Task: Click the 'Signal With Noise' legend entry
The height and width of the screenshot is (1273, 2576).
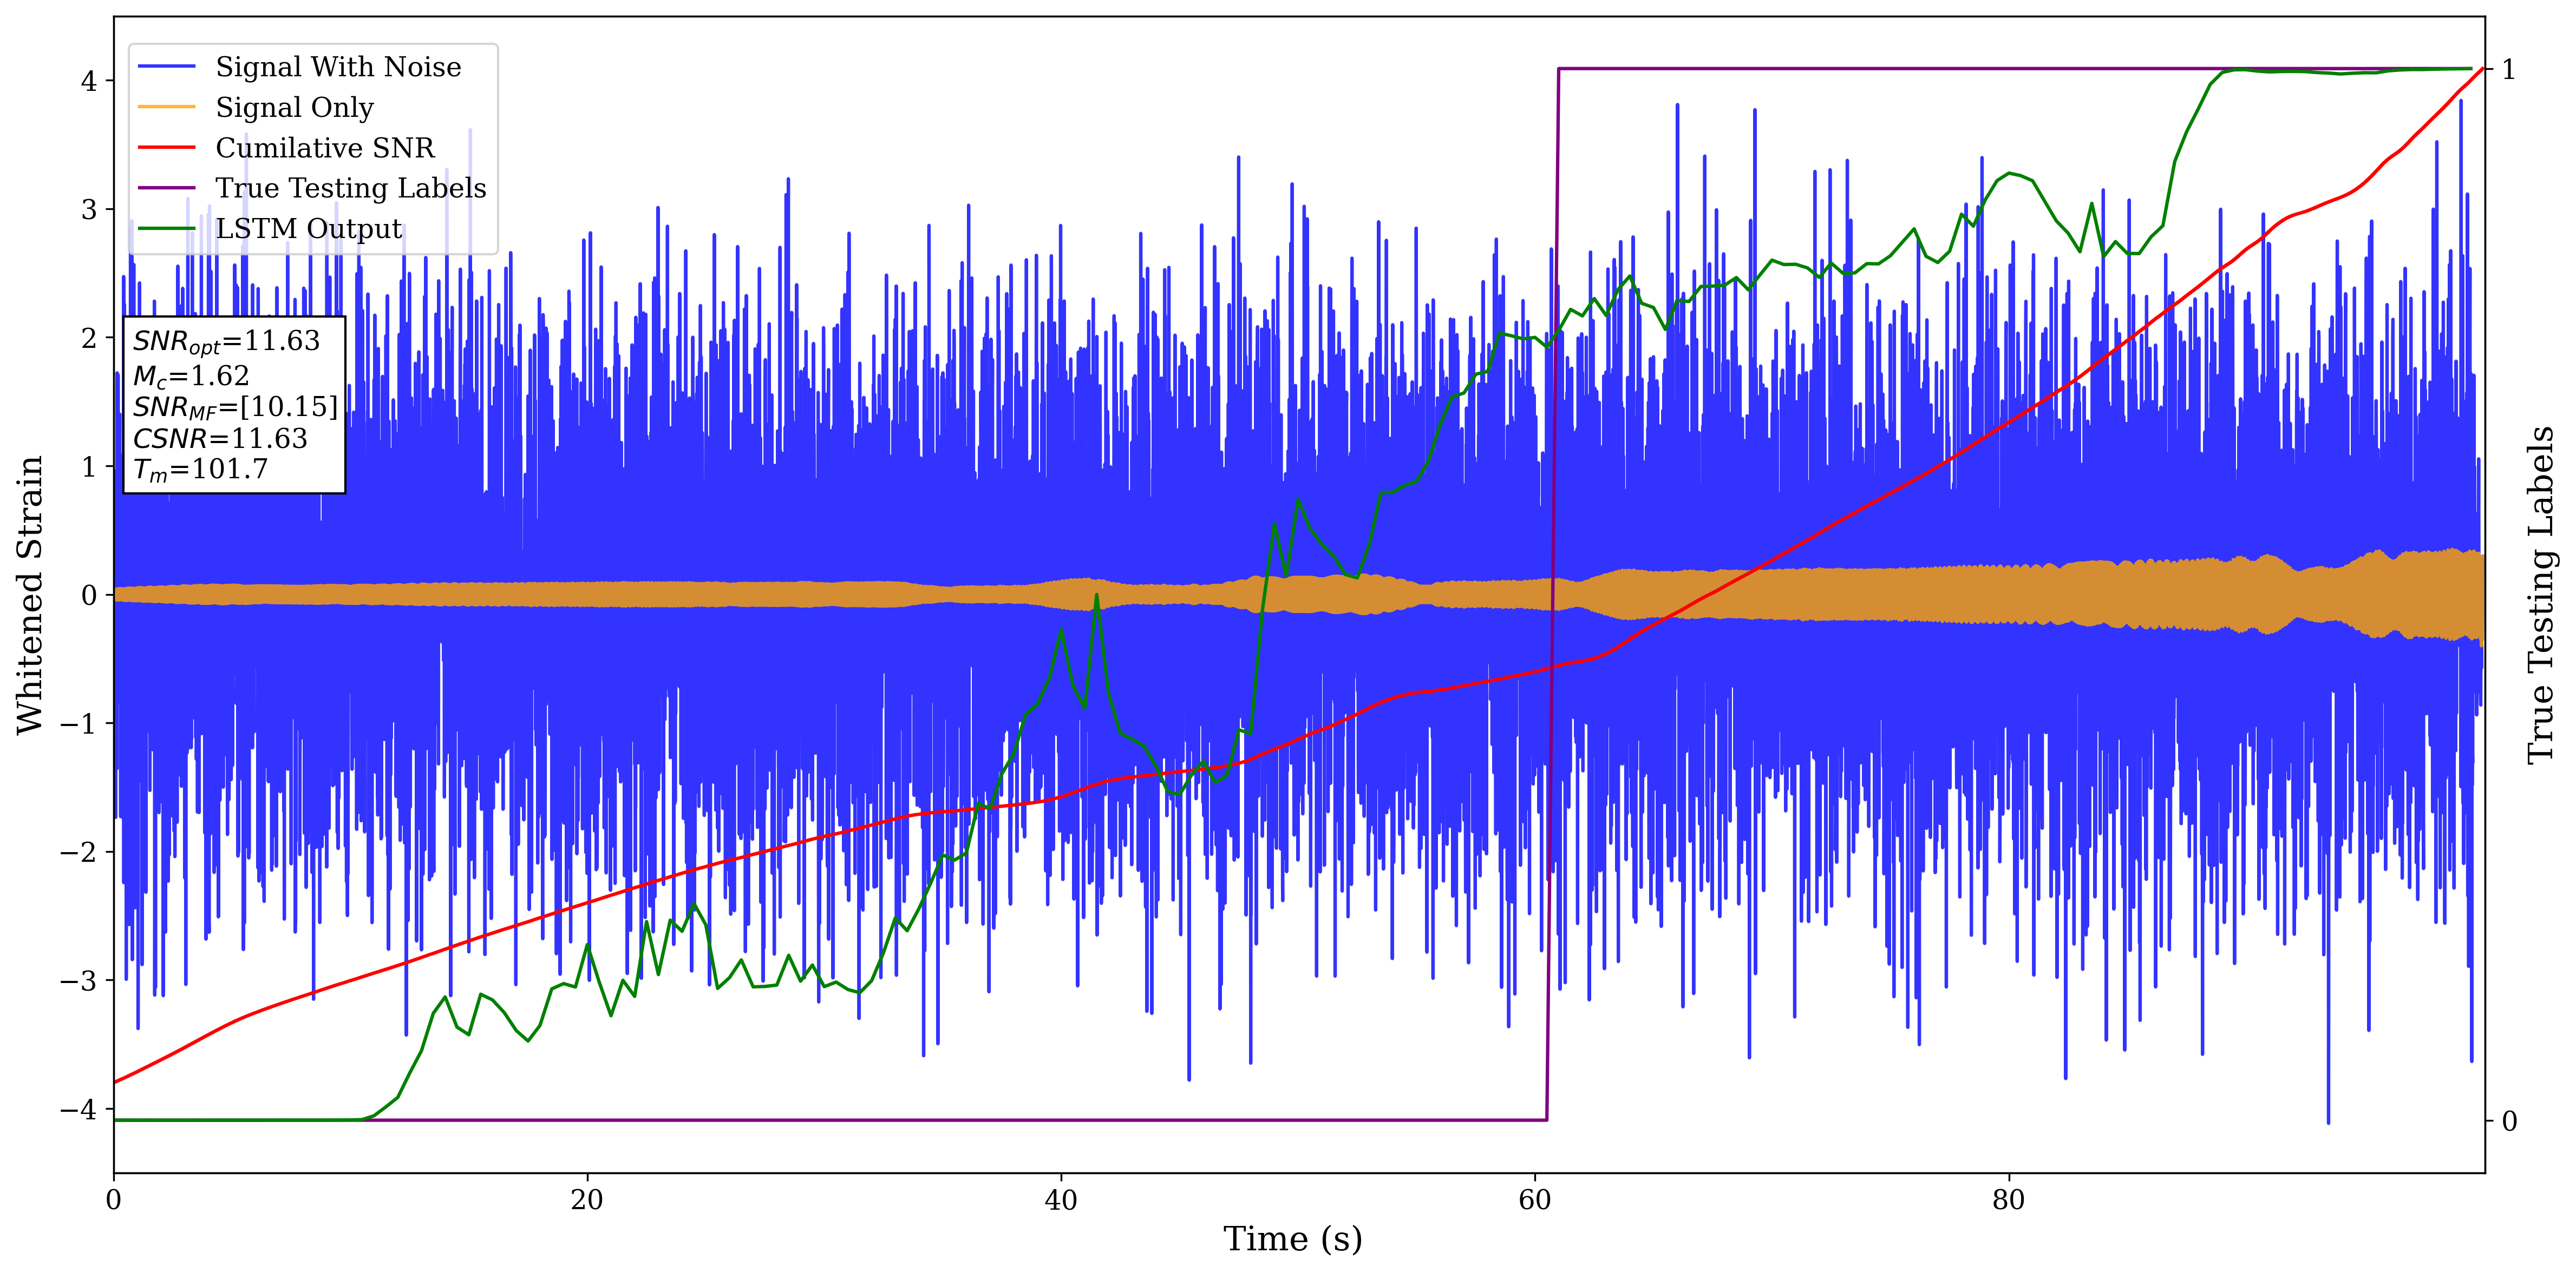Action: coord(338,67)
